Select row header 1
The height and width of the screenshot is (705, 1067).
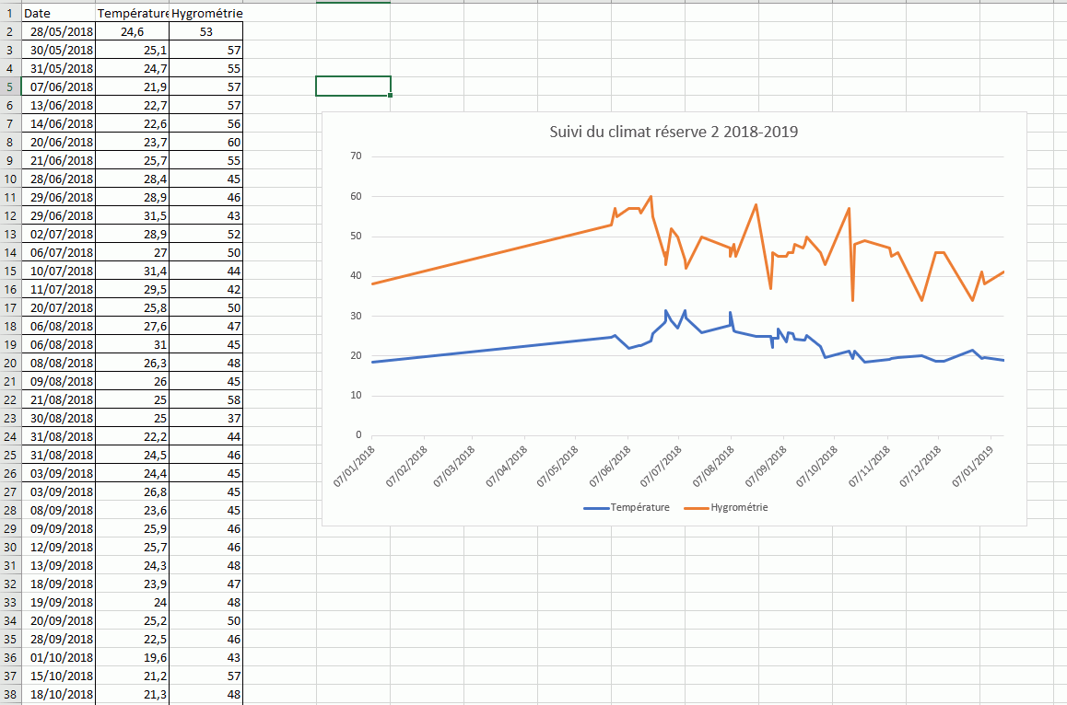10,13
